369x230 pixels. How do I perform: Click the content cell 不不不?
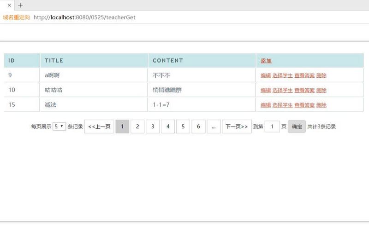(202, 75)
